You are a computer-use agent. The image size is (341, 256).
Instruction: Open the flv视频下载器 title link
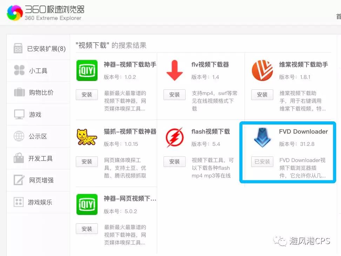[210, 65]
